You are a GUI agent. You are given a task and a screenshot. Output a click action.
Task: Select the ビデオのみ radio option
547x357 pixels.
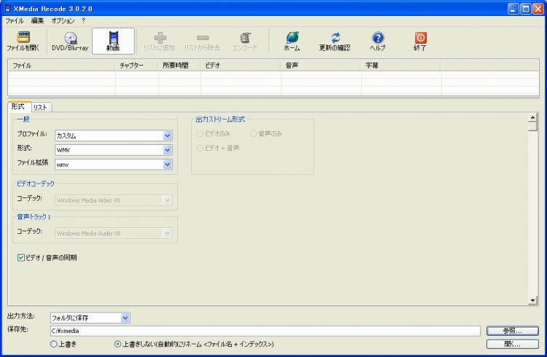[x=200, y=133]
